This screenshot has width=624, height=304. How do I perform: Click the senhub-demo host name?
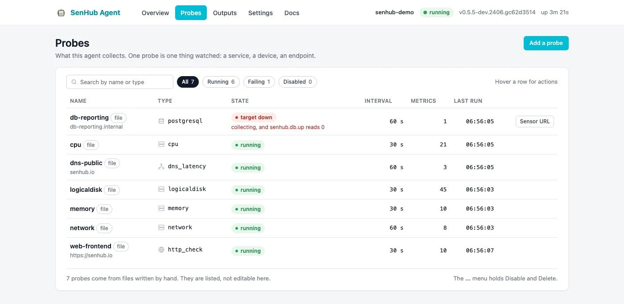pos(394,12)
